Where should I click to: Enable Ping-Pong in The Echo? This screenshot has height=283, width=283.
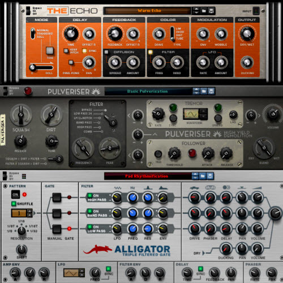coord(71,62)
